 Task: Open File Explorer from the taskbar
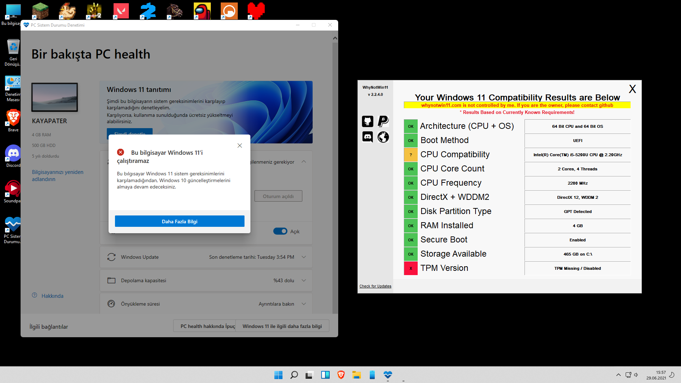pyautogui.click(x=356, y=375)
